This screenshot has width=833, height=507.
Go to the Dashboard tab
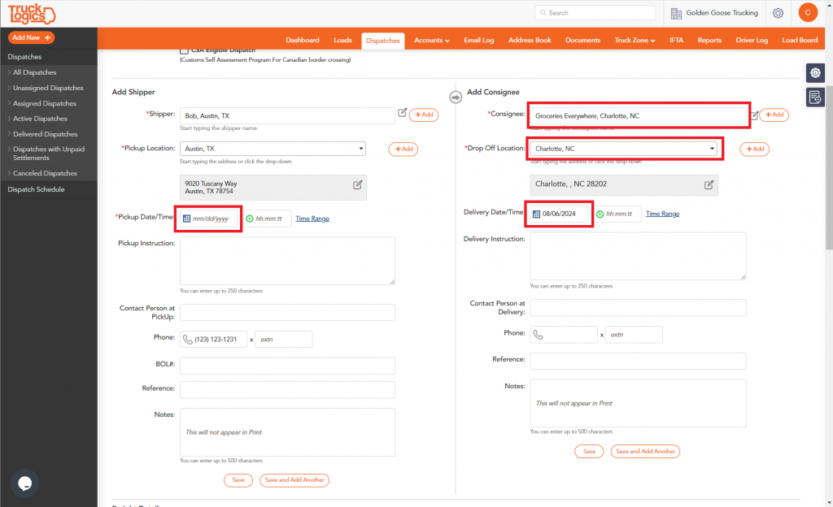303,41
